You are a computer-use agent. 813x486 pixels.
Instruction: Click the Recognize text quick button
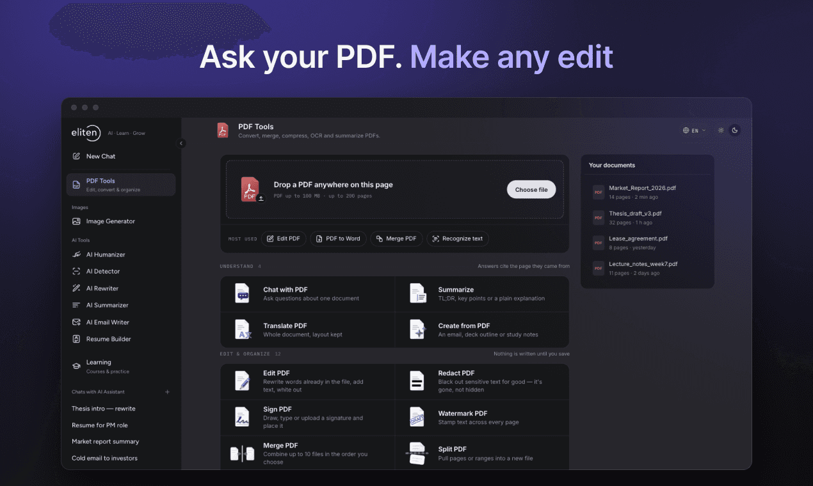coord(458,239)
